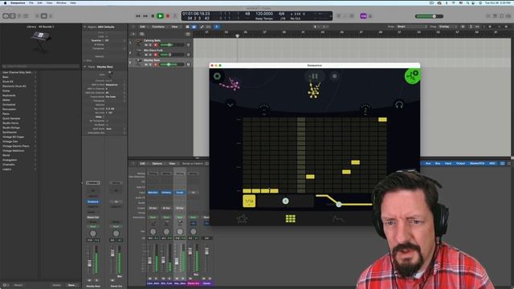Click the Library search field
Image resolution: width=514 pixels, height=289 pixels.
[x=41, y=66]
